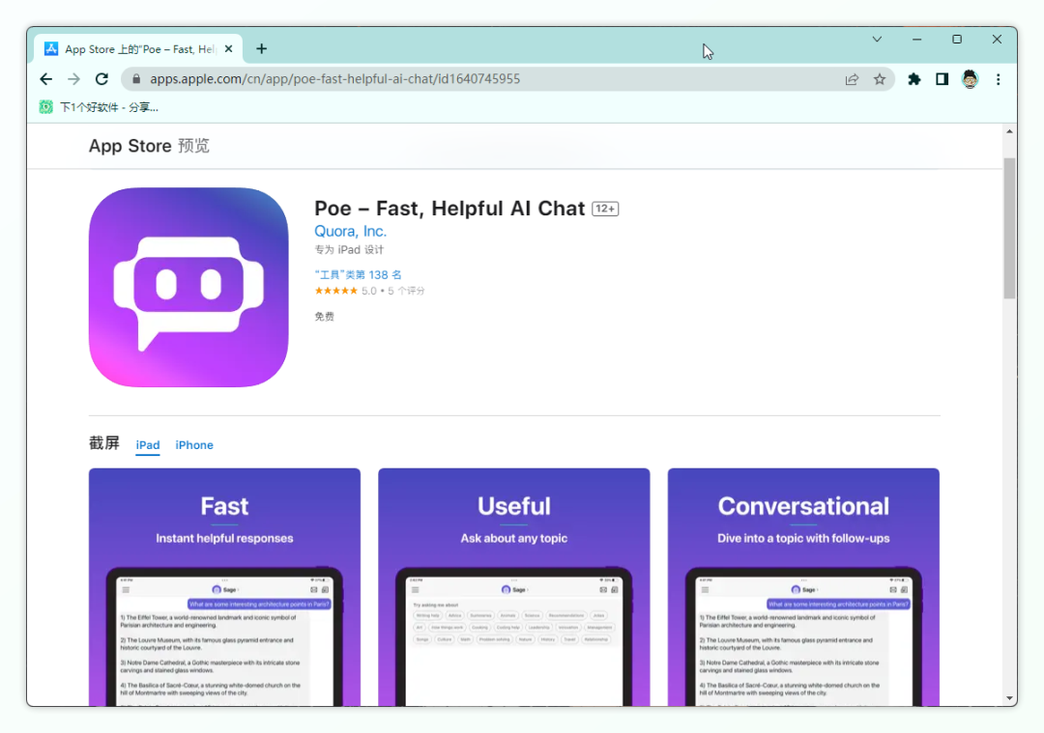Click the tools category rank 138 link
The image size is (1044, 733).
point(358,275)
